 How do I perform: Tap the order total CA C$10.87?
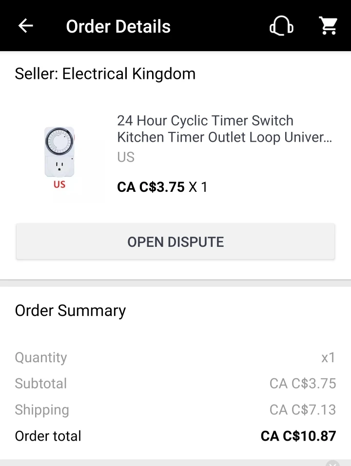pyautogui.click(x=298, y=436)
